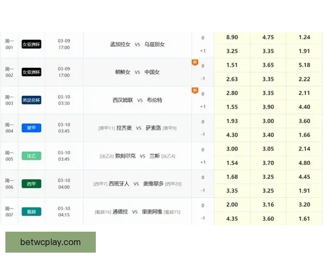Click the 周一 001 match number

(9, 44)
